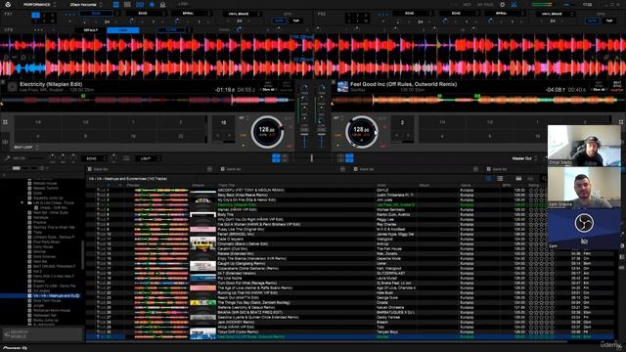The height and width of the screenshot is (352, 626).
Task: Adjust channel 1 volume fader
Action: point(304,142)
